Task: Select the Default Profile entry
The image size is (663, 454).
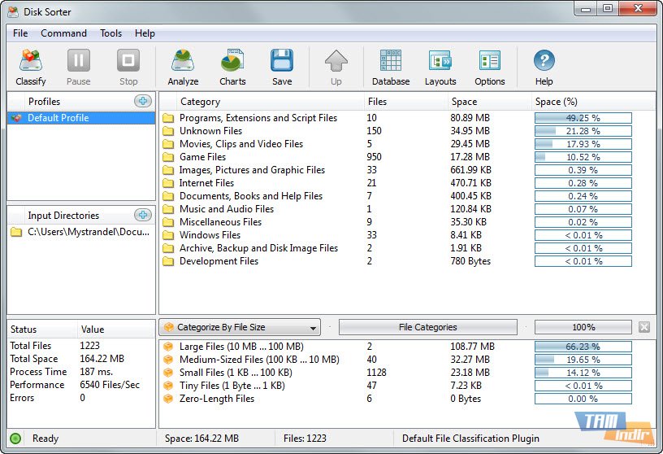Action: click(81, 118)
